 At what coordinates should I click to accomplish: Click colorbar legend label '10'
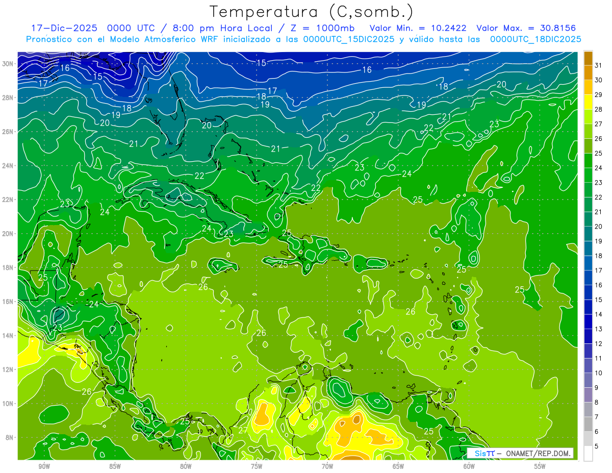point(599,373)
